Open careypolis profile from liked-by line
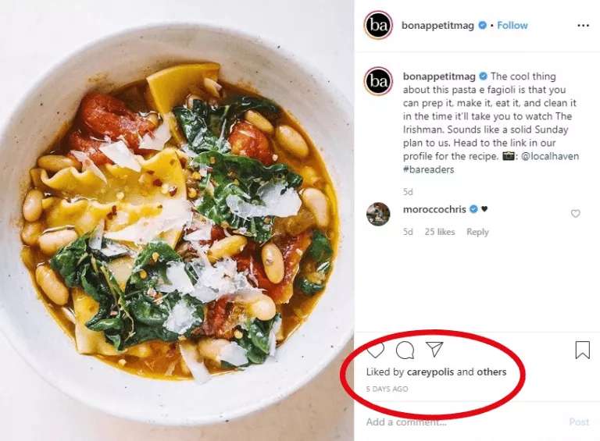Image resolution: width=600 pixels, height=441 pixels. pos(430,372)
